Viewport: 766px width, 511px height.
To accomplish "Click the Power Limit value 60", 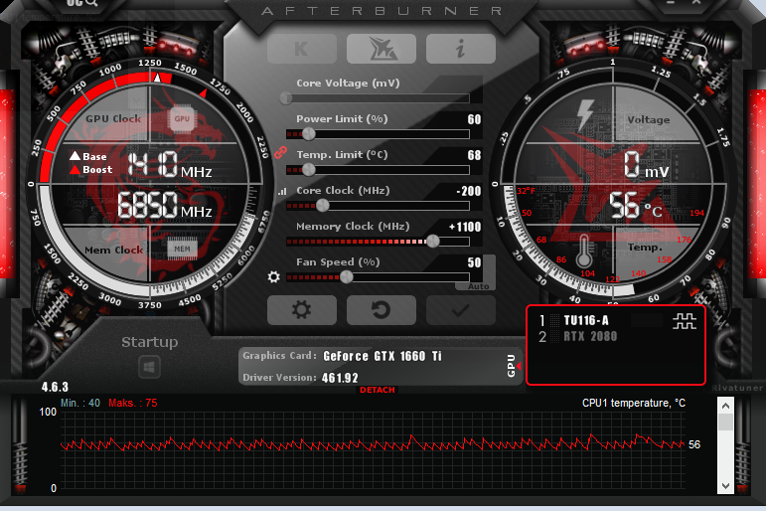I will [x=474, y=120].
